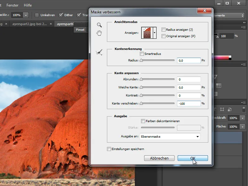
Task: Click the Abrunden value field
Action: pos(189,79)
